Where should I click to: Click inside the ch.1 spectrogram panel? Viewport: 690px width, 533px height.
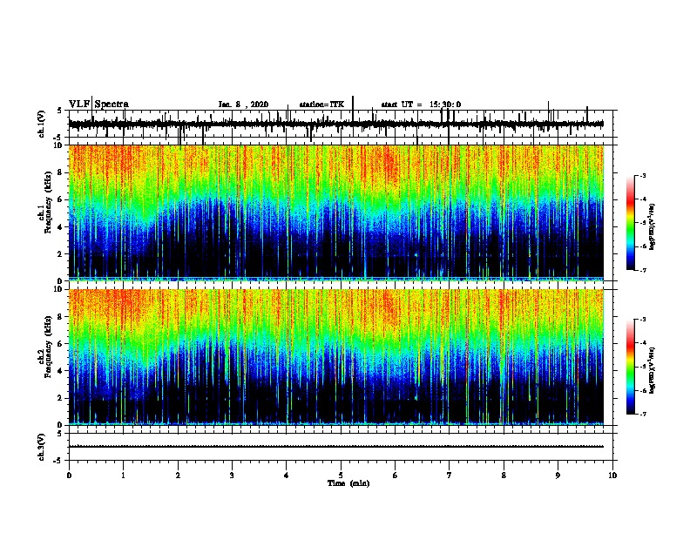pyautogui.click(x=336, y=213)
